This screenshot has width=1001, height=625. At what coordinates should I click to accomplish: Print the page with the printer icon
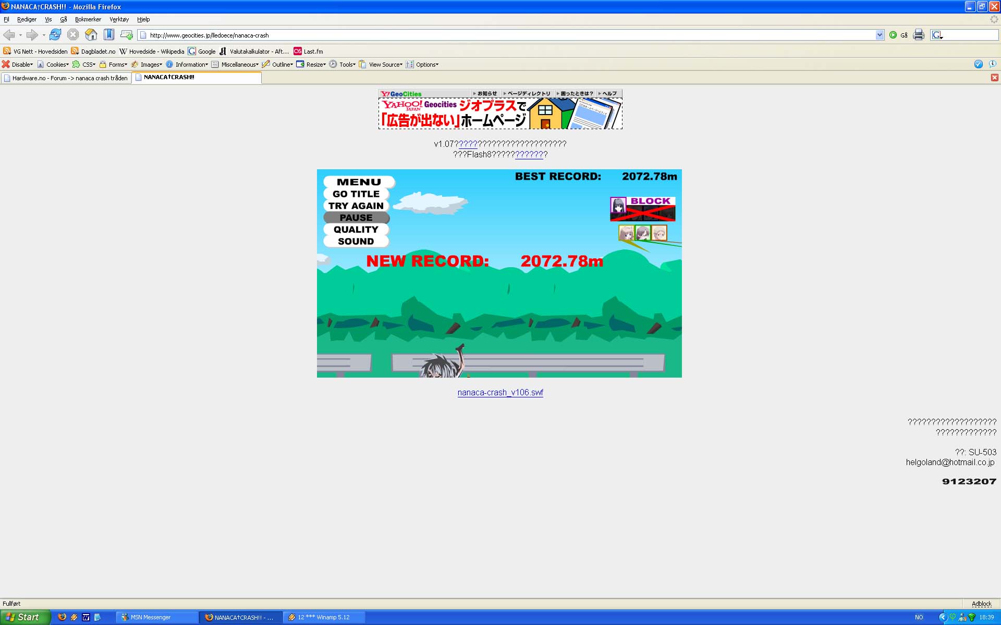click(919, 35)
